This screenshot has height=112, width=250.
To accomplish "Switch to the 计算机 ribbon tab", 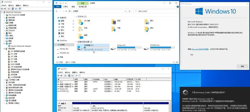I will (x=65, y=7).
